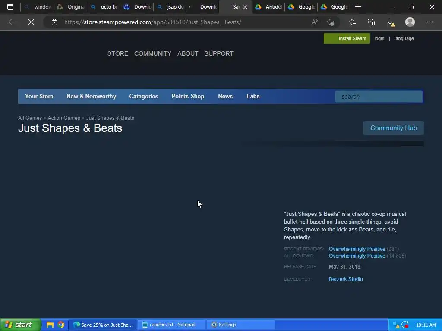Viewport: 442px width, 331px height.
Task: Click the address bar URL
Action: click(152, 22)
